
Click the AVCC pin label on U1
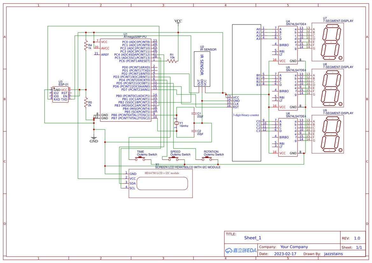[105, 48]
